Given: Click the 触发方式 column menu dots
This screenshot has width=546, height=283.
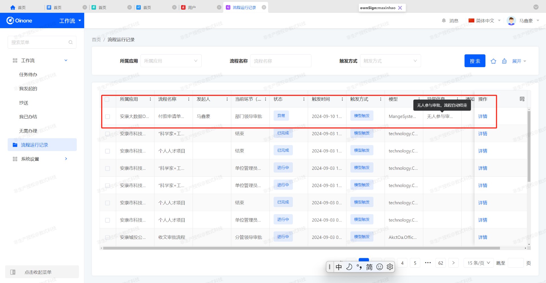Looking at the screenshot, I should click(x=381, y=99).
